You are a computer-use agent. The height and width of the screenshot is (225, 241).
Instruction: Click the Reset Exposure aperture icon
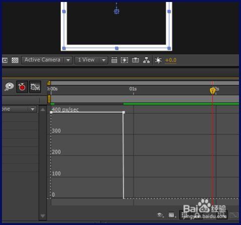[158, 60]
